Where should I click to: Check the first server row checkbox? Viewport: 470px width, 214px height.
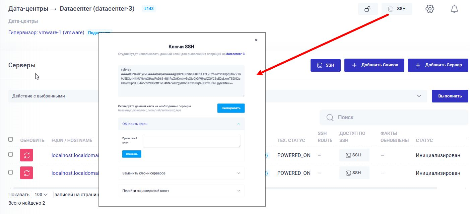pos(10,154)
